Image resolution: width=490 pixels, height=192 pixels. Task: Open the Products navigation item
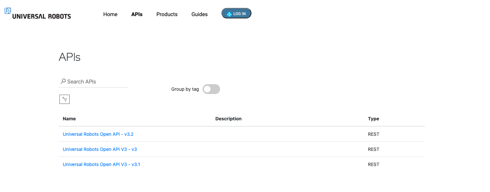tap(167, 14)
